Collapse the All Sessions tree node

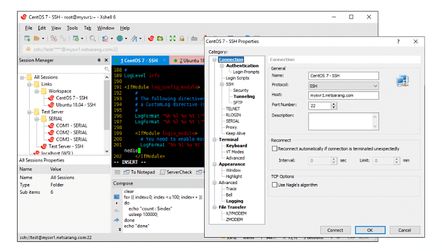tap(22, 77)
